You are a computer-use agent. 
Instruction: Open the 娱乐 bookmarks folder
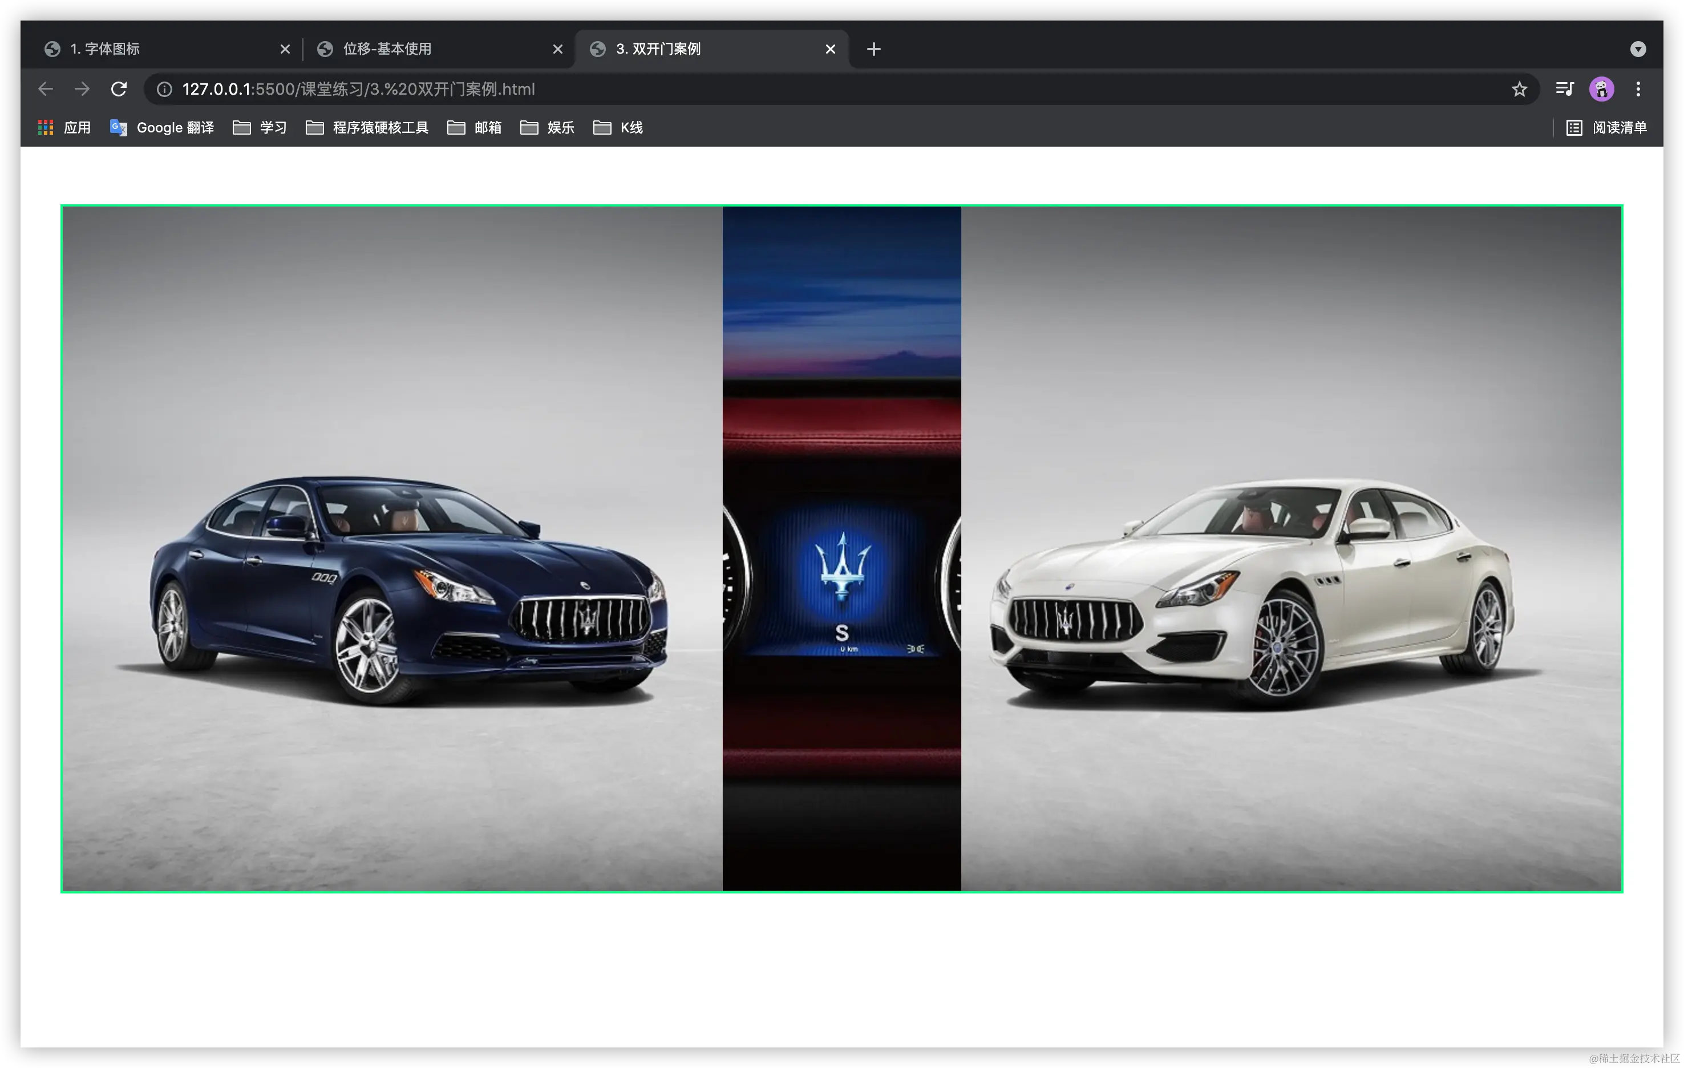(548, 127)
